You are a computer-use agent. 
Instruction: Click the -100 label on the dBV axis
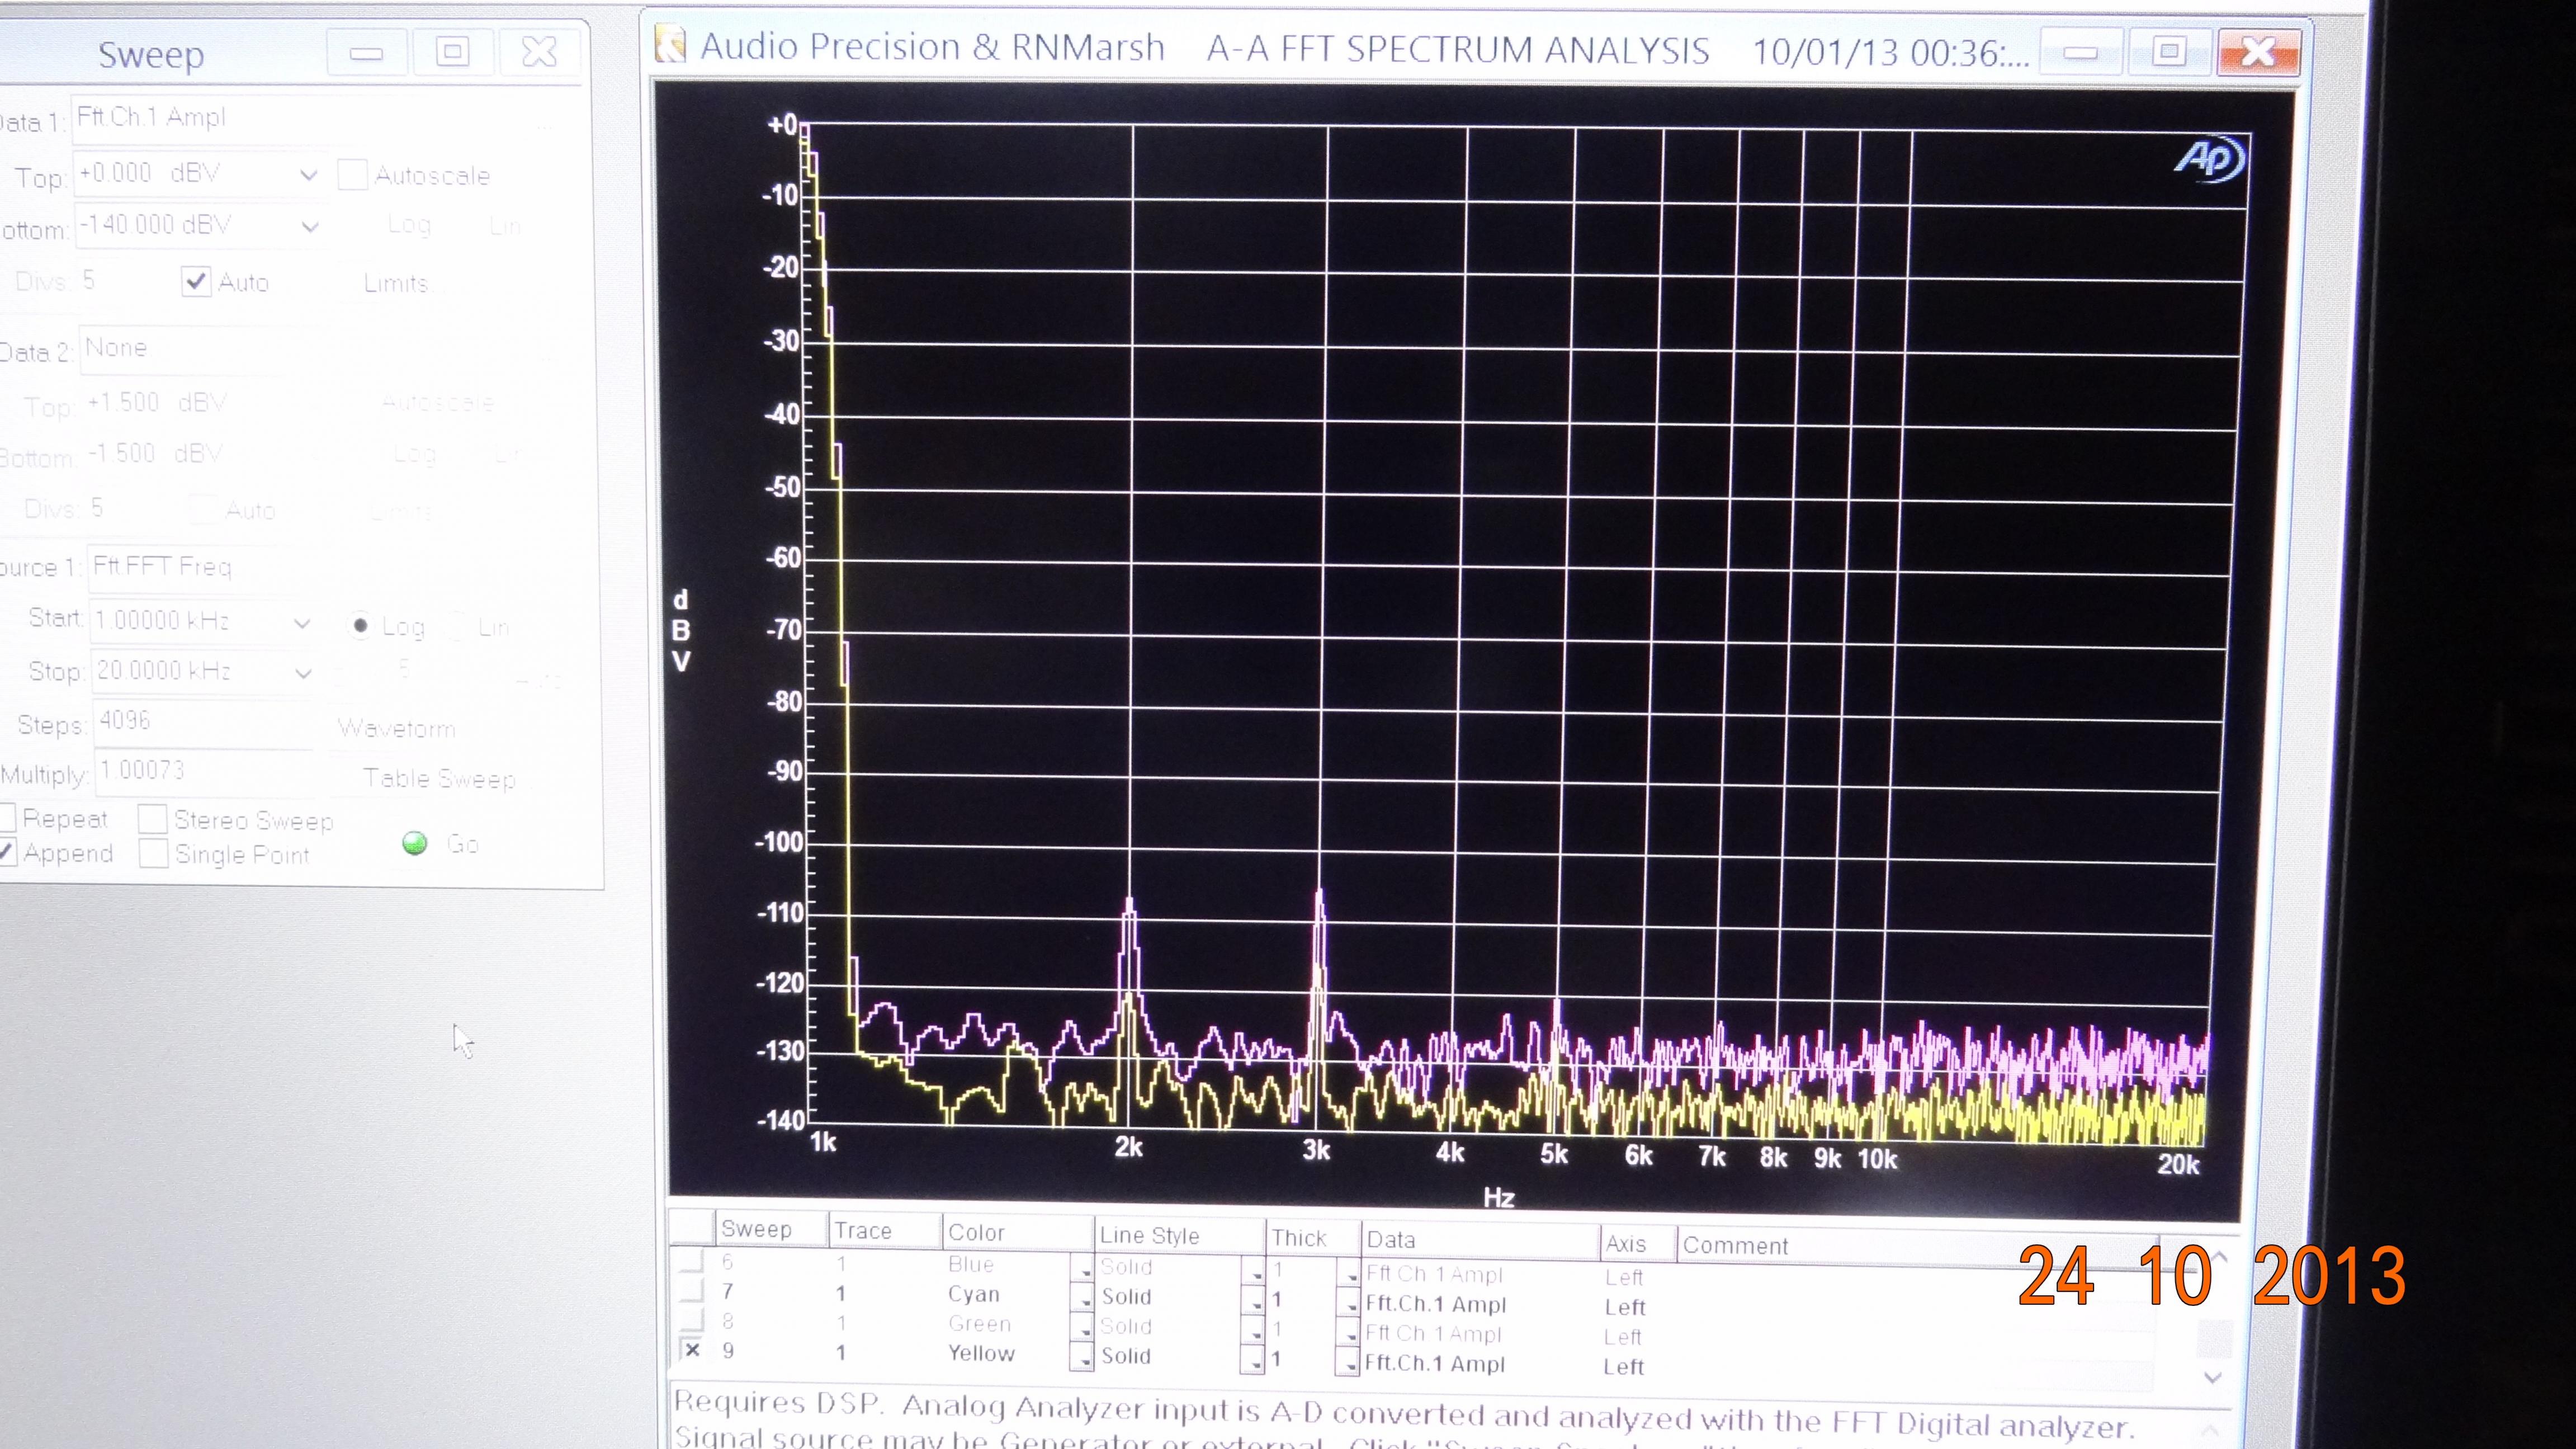pyautogui.click(x=779, y=842)
